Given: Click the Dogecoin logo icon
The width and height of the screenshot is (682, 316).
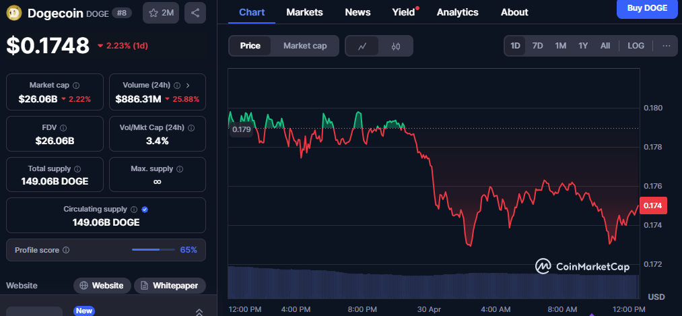Looking at the screenshot, I should pyautogui.click(x=14, y=13).
